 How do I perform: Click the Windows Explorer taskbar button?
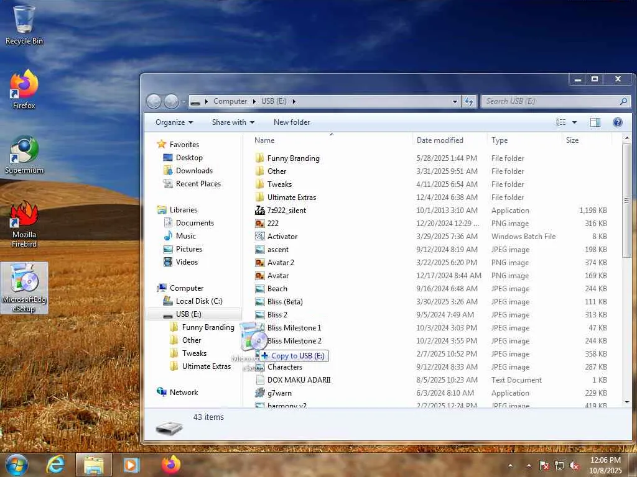click(x=93, y=465)
